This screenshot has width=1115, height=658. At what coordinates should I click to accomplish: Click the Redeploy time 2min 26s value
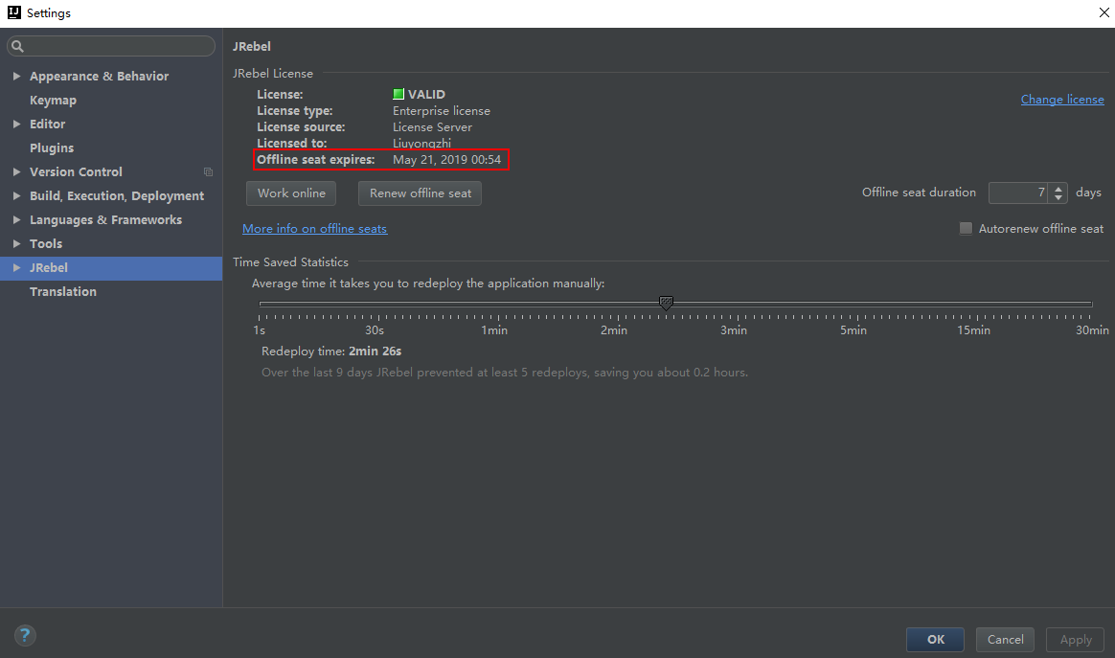[375, 352]
